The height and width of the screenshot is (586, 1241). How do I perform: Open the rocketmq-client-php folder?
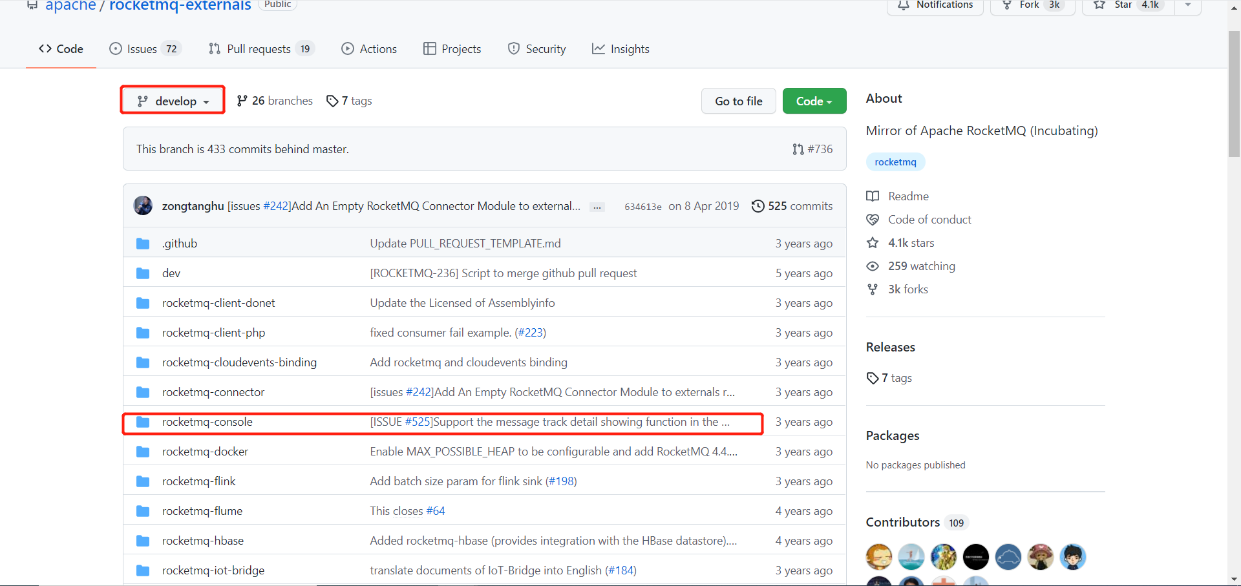(x=213, y=333)
